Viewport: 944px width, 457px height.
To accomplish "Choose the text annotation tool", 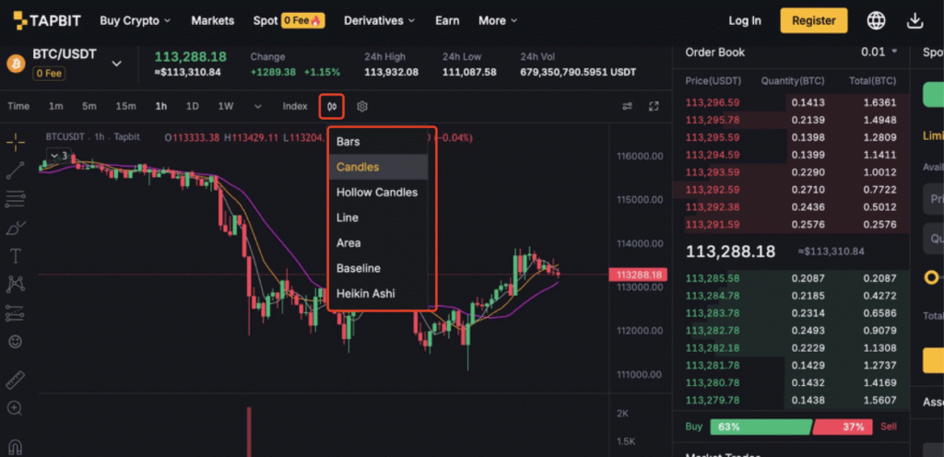I will click(15, 255).
